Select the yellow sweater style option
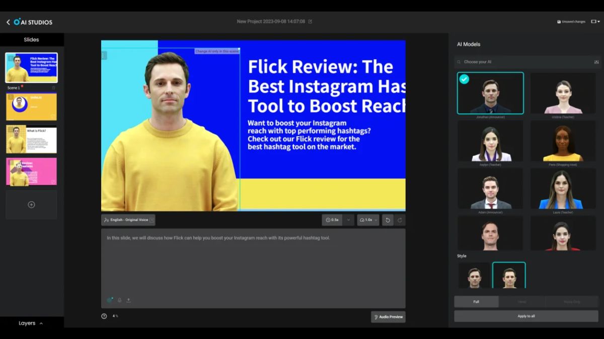Image resolution: width=604 pixels, height=339 pixels. tap(509, 275)
